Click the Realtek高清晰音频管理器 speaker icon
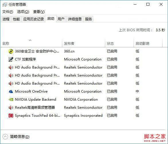The width and height of the screenshot is (168, 144). coord(11,108)
